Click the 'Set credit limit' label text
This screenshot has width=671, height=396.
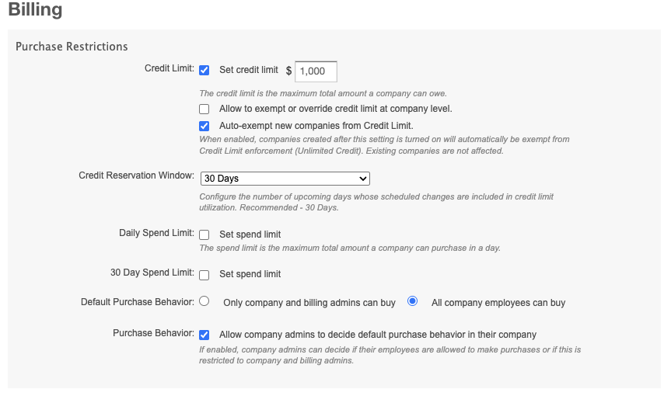[249, 70]
